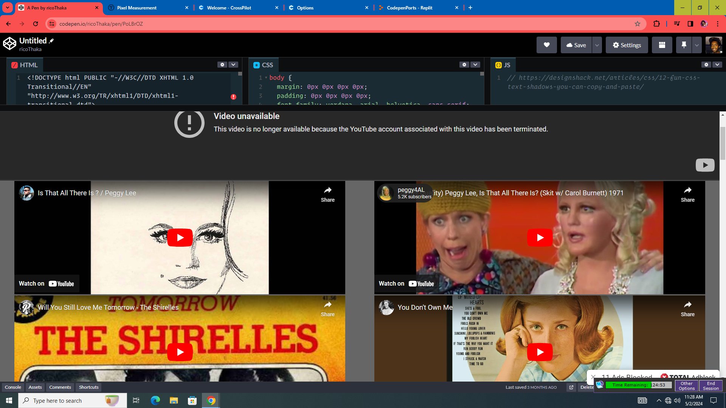This screenshot has width=726, height=408.
Task: Open JS editor settings gear
Action: pos(706,65)
